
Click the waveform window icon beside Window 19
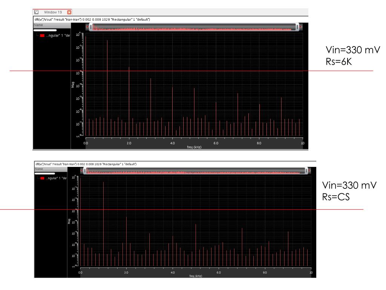tap(37, 12)
